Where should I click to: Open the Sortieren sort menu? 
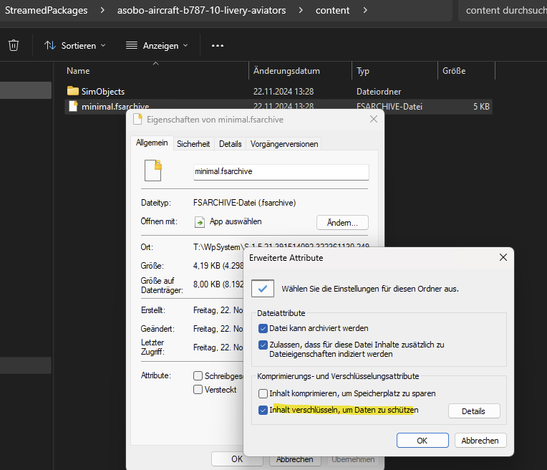(x=75, y=45)
